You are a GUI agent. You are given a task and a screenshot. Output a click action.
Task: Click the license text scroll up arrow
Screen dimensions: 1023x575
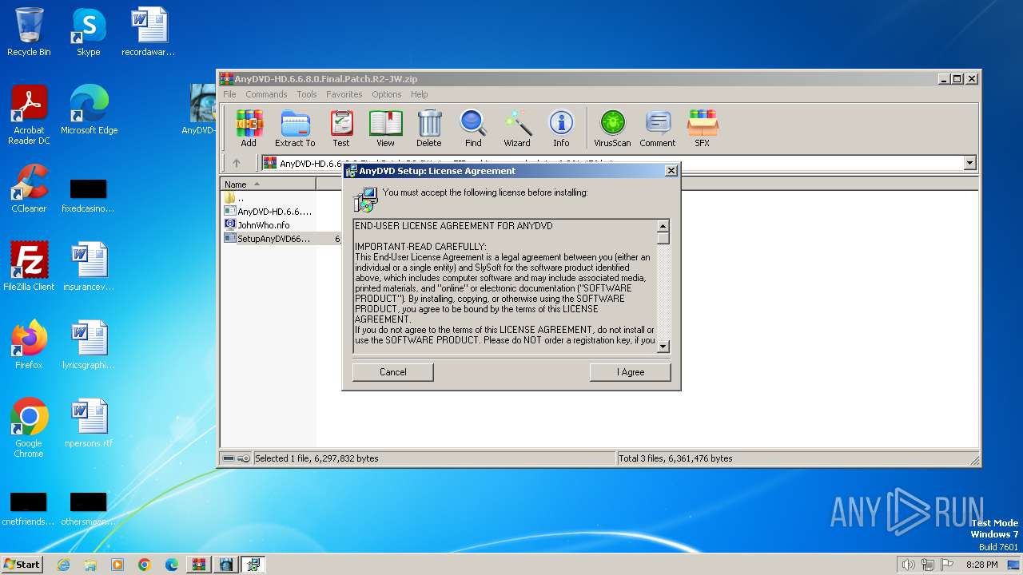tap(663, 226)
